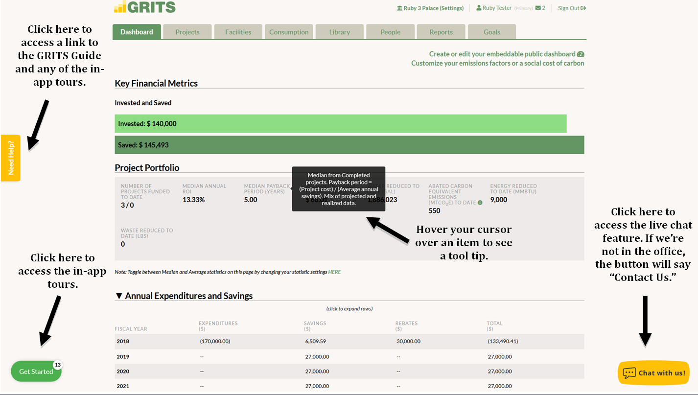Click the GRITS logo

144,6
